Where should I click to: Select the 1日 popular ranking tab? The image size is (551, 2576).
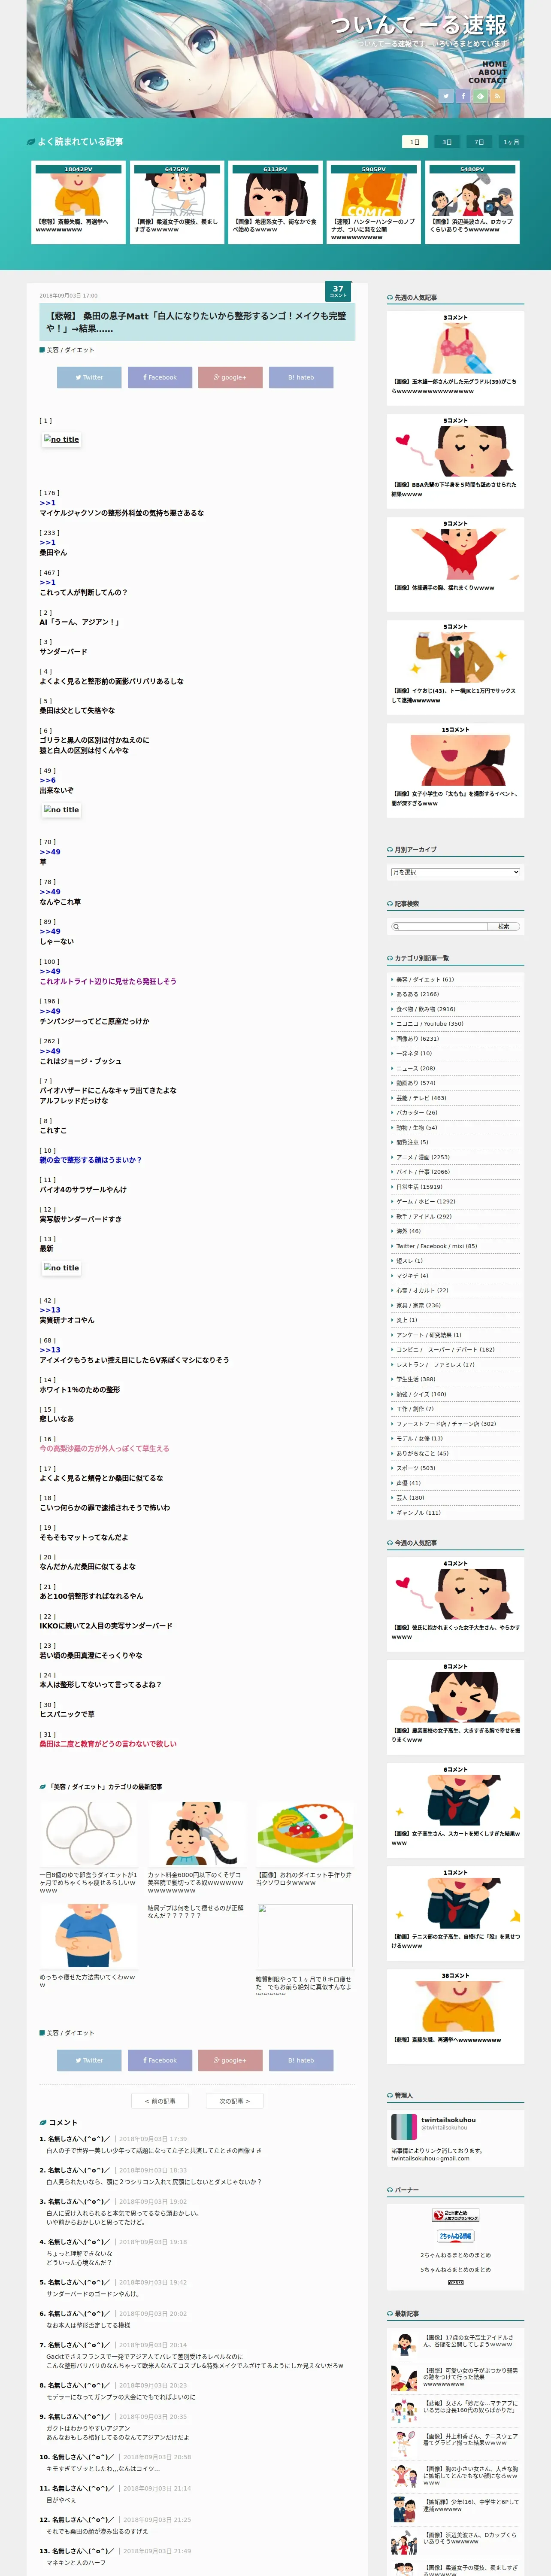(414, 142)
